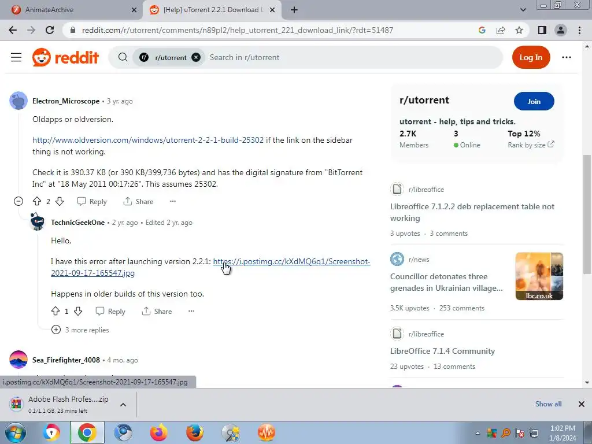Share Electron_Microscope's comment
This screenshot has height=444, width=592.
point(139,201)
